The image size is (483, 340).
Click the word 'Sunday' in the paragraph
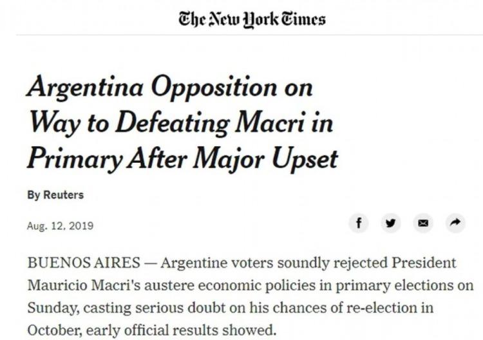tap(53, 308)
